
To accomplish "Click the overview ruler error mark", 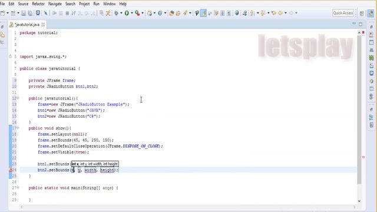I will pyautogui.click(x=363, y=157).
